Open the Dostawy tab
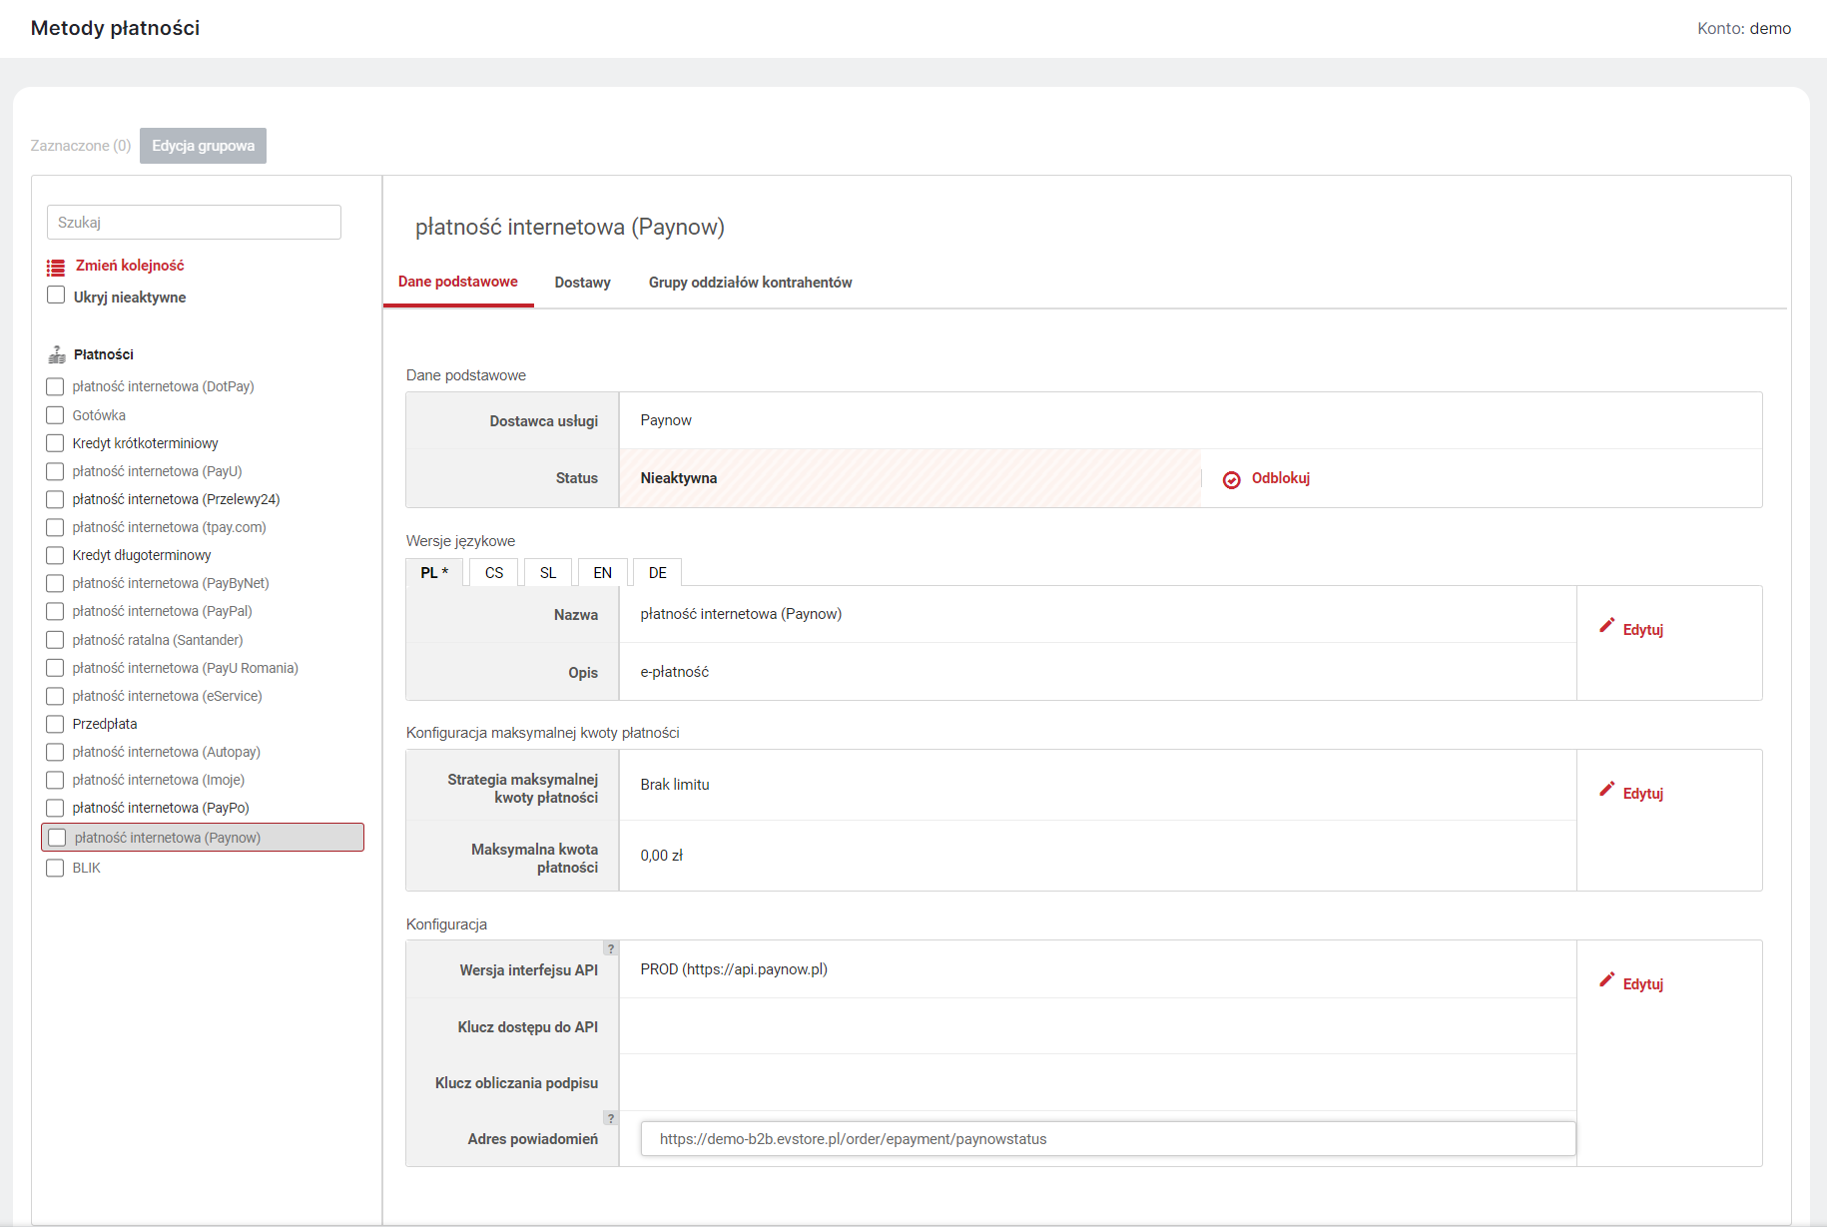This screenshot has width=1827, height=1227. click(583, 283)
